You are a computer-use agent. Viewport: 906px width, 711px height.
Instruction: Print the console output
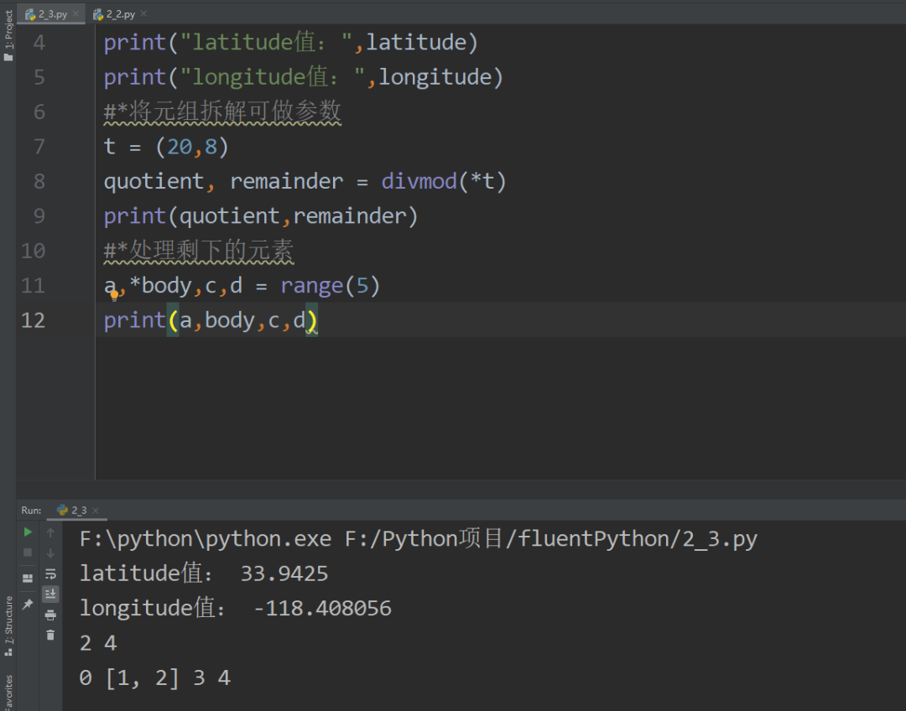50,615
